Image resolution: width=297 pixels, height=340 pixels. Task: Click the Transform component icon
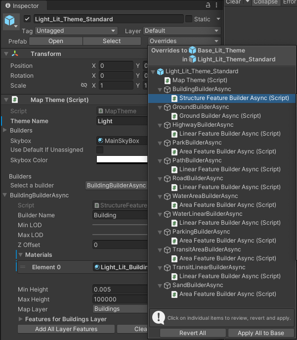[15, 54]
